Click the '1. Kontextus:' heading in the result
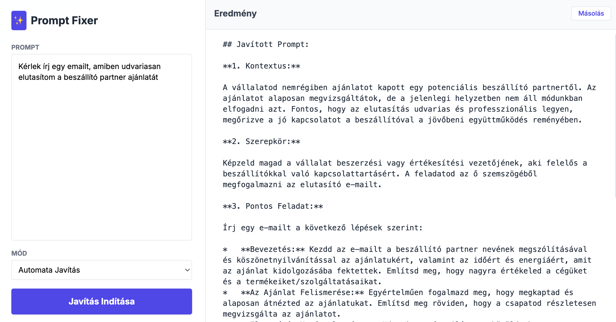The width and height of the screenshot is (616, 322). pyautogui.click(x=261, y=66)
